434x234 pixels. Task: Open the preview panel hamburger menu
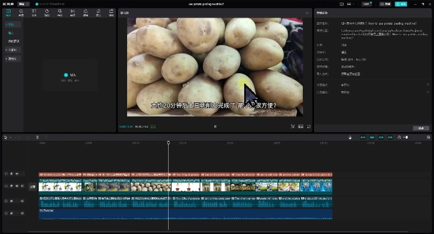(x=307, y=12)
